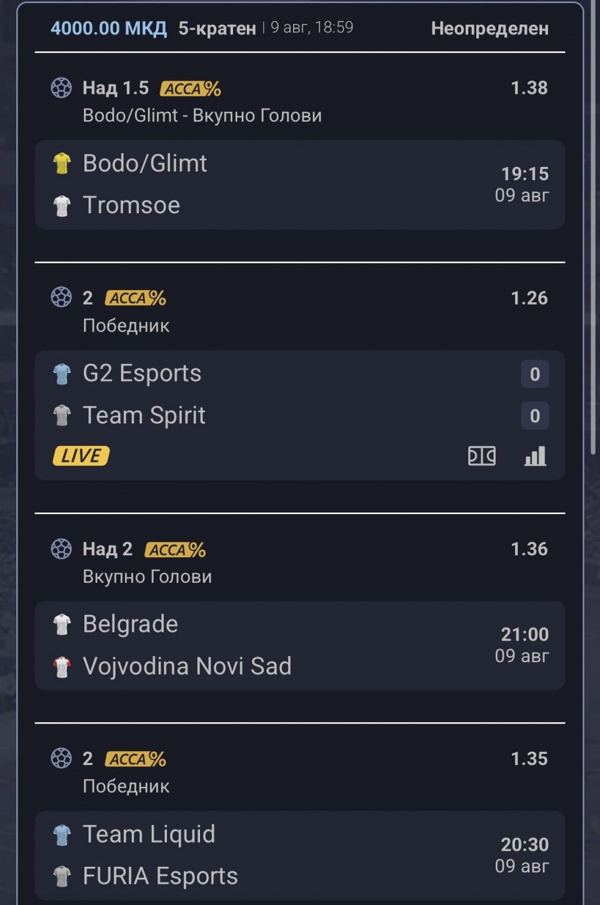The height and width of the screenshot is (905, 600).
Task: Tap the red-white Vojvodina Novi Sad jersey icon
Action: click(x=62, y=667)
